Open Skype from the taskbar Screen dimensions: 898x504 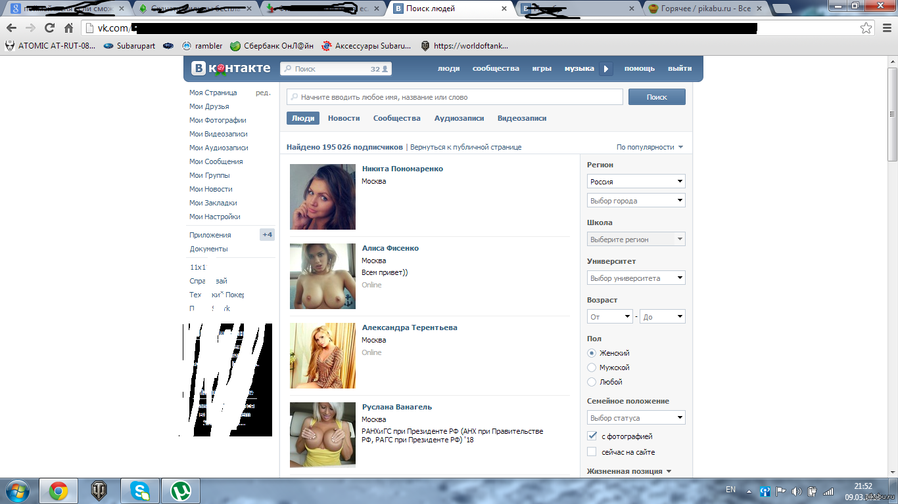[x=139, y=491]
